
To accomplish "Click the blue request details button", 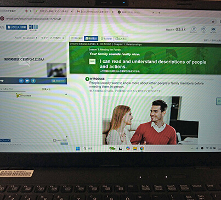I will (16, 27).
